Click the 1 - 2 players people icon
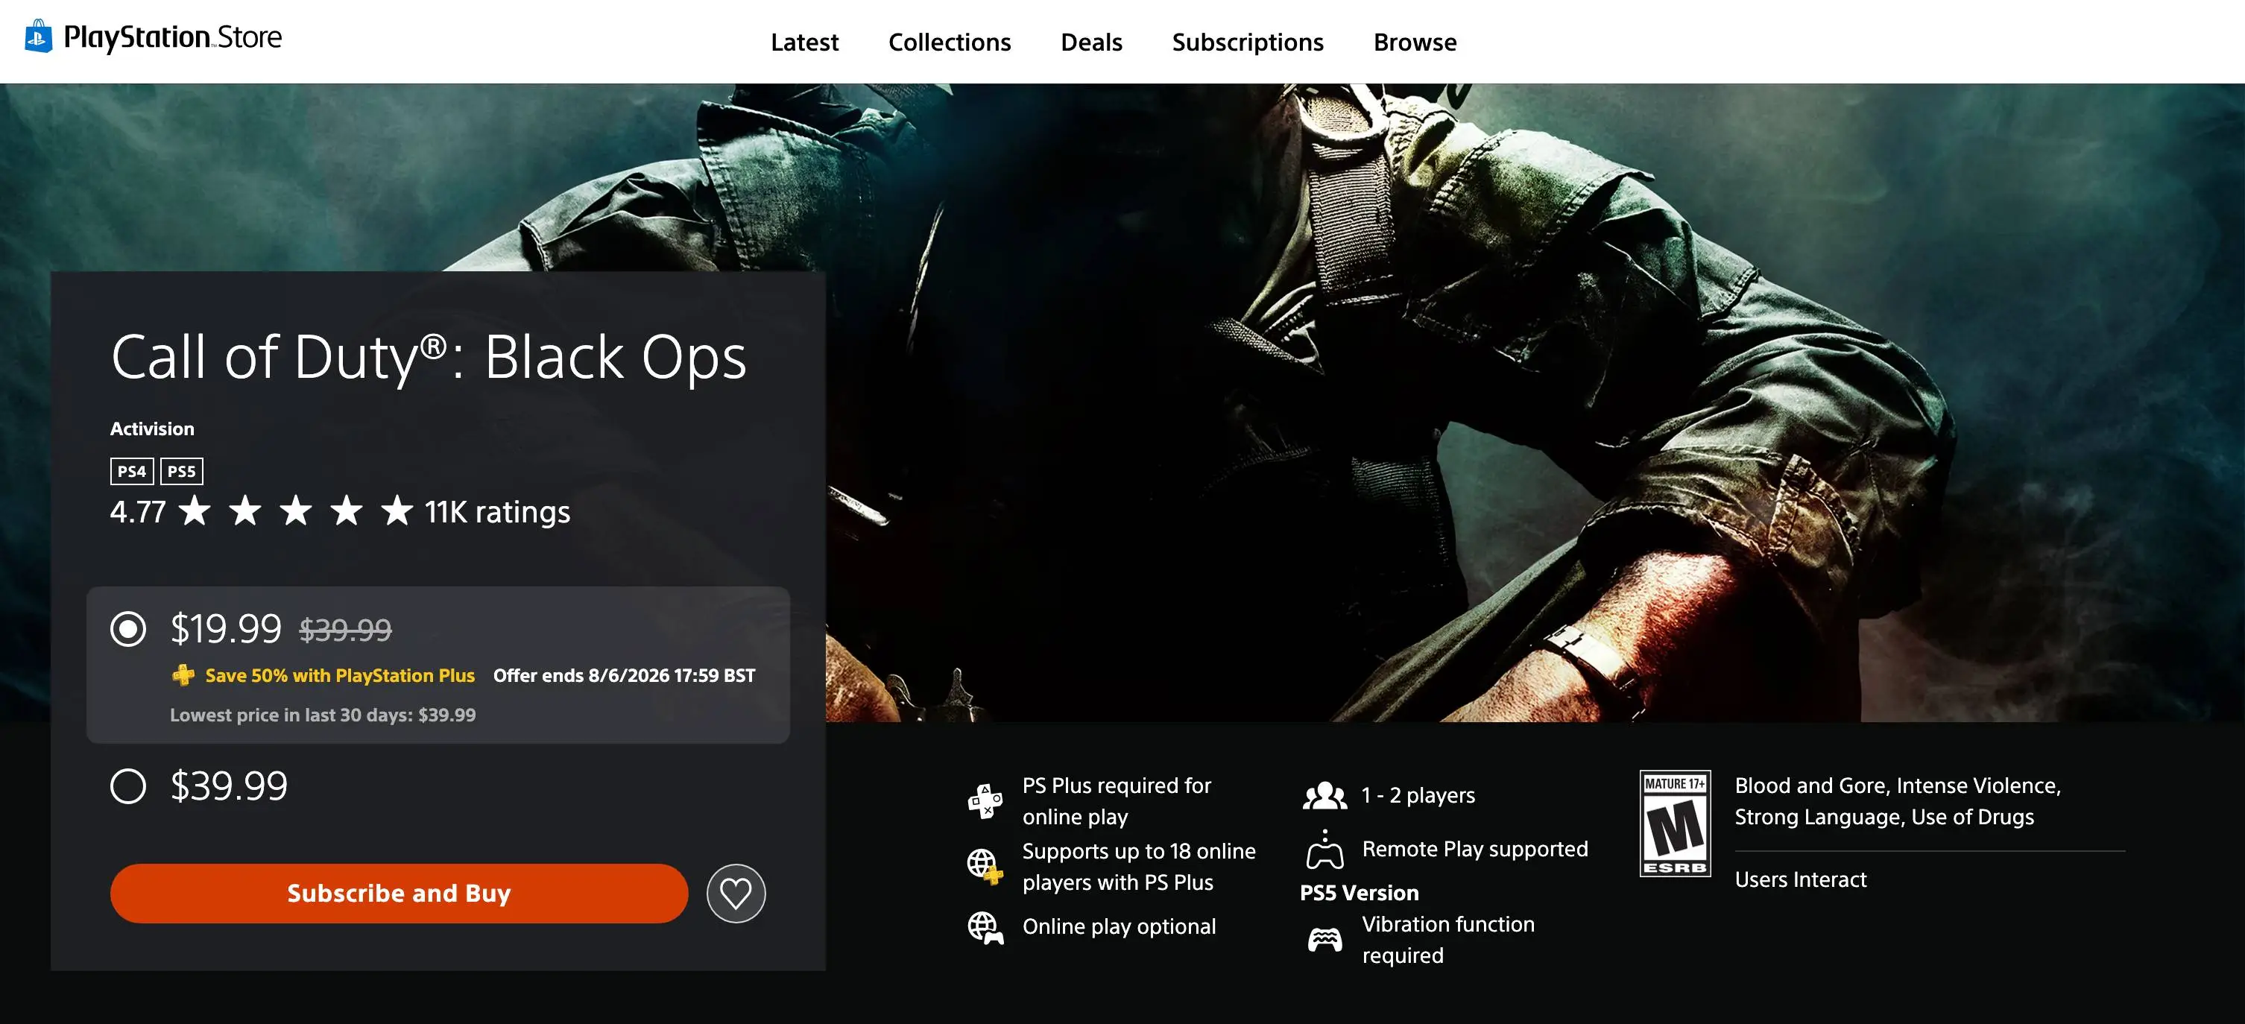 click(1324, 796)
